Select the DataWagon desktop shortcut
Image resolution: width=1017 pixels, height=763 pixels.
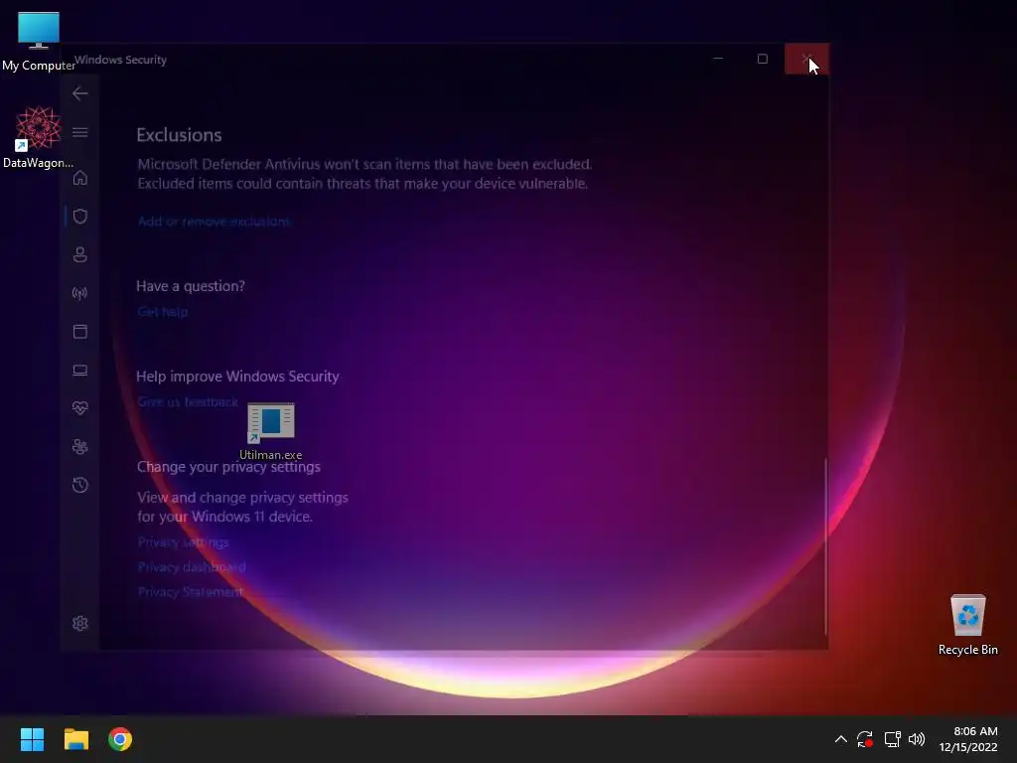coord(39,137)
